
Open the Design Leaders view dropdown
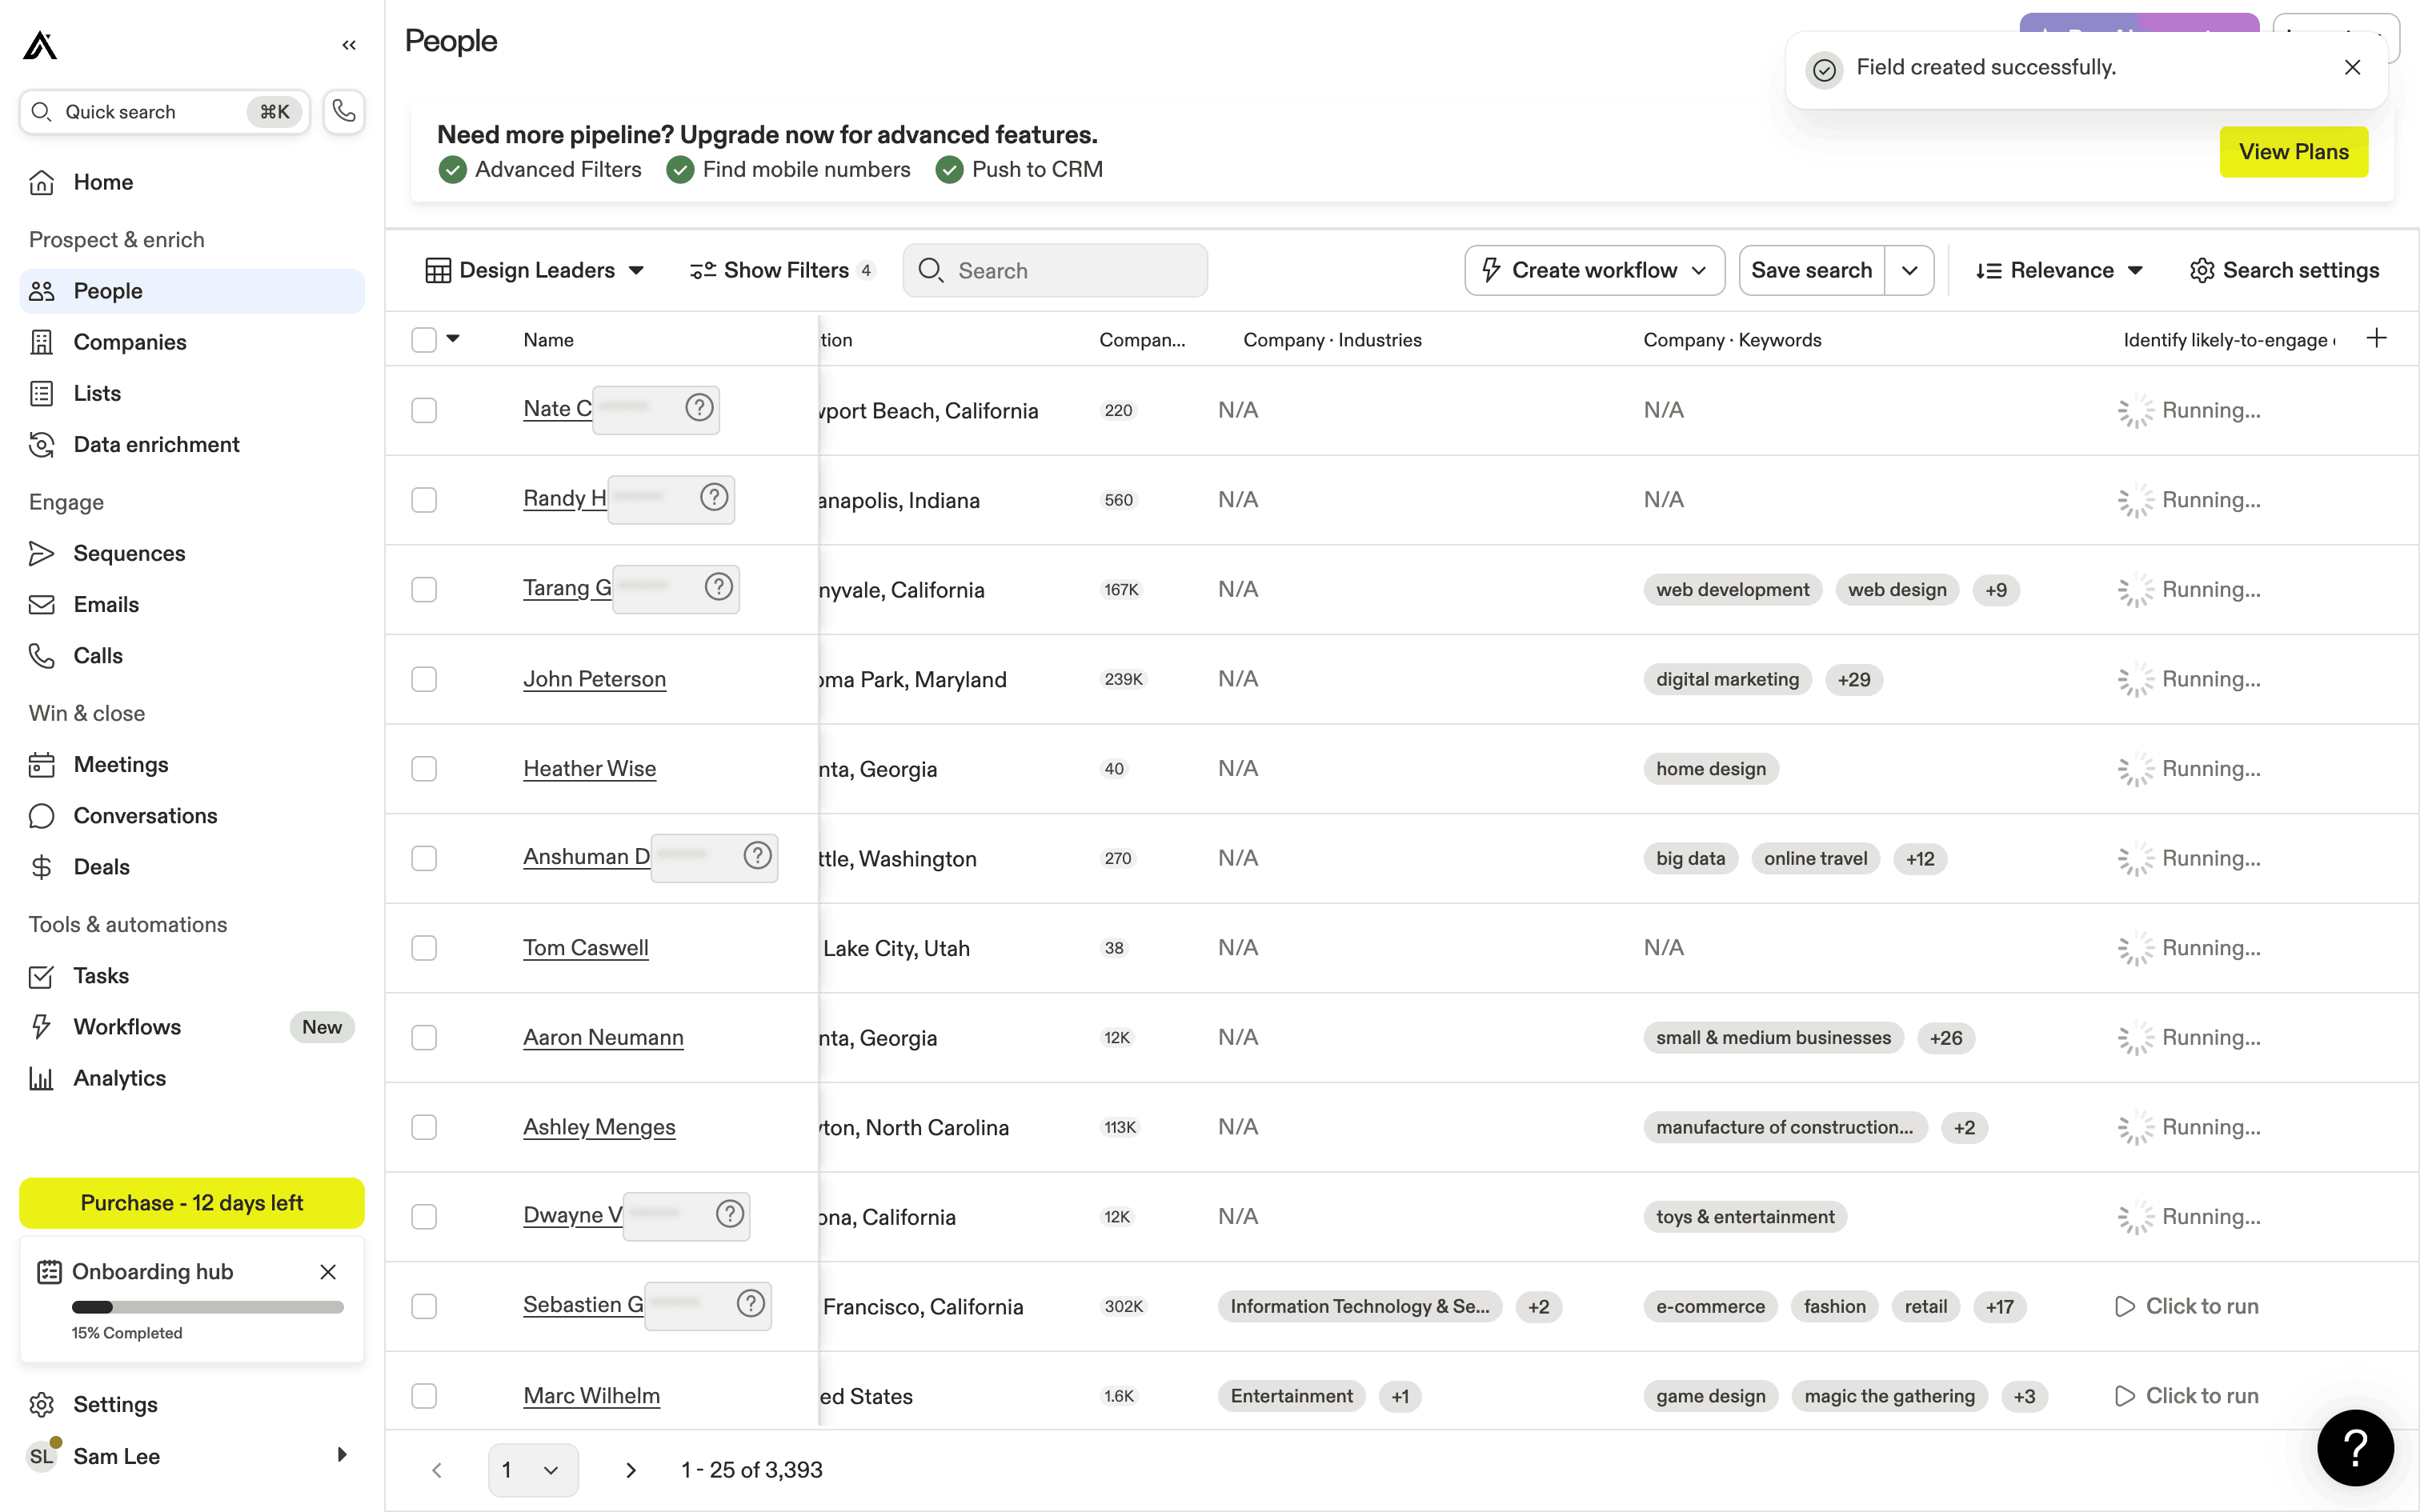click(x=535, y=270)
